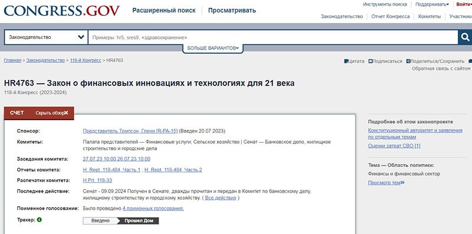
Task: Click the HR4763 bill title heading
Action: pos(149,83)
